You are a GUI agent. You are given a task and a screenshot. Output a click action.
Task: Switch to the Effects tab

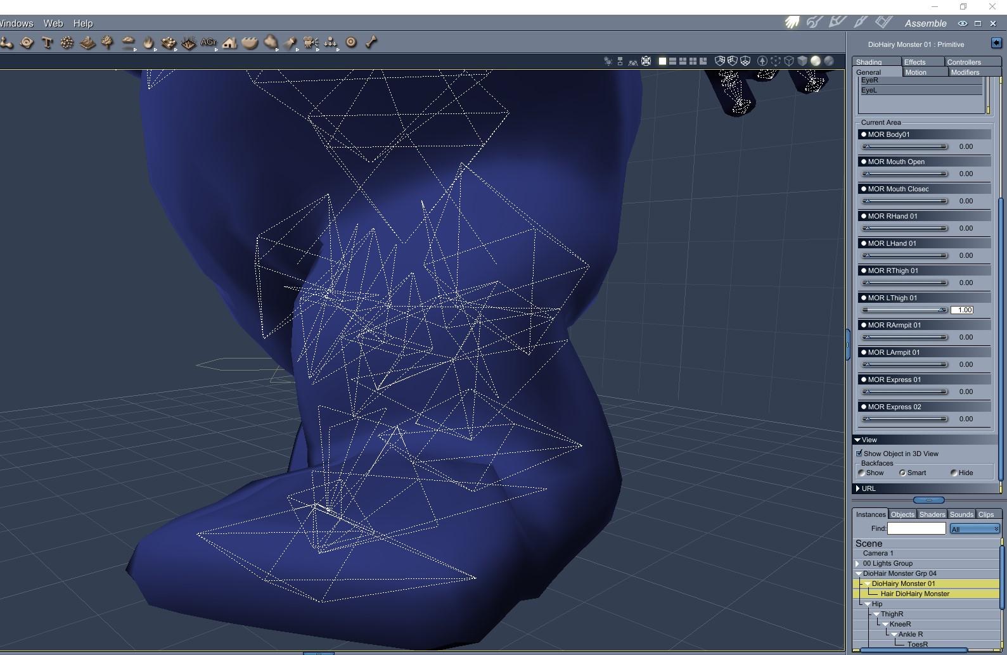pos(922,61)
